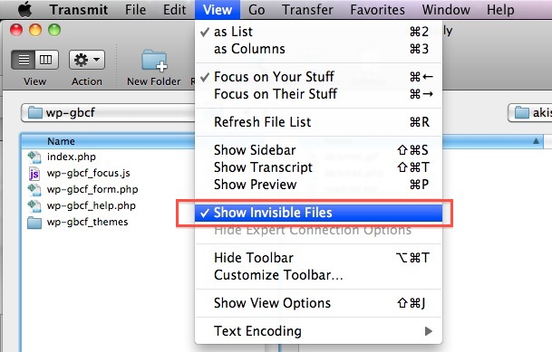Screen dimensions: 552x352
Task: Open the Action gear button
Action: coord(87,60)
